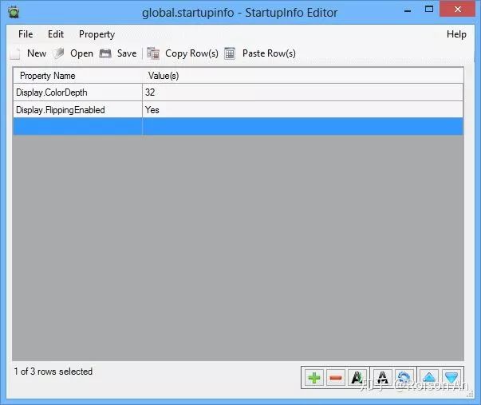Viewport: 481px width, 405px height.
Task: Open the File menu
Action: pyautogui.click(x=26, y=34)
